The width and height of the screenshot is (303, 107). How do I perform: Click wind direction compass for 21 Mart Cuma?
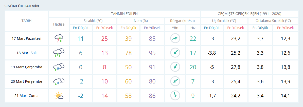coord(175,96)
